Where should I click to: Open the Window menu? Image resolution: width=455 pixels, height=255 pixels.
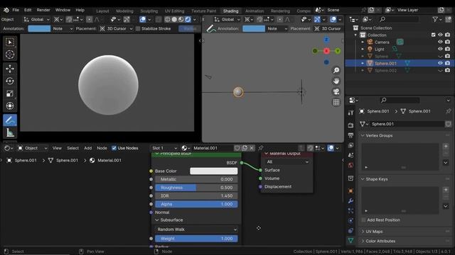pyautogui.click(x=63, y=10)
